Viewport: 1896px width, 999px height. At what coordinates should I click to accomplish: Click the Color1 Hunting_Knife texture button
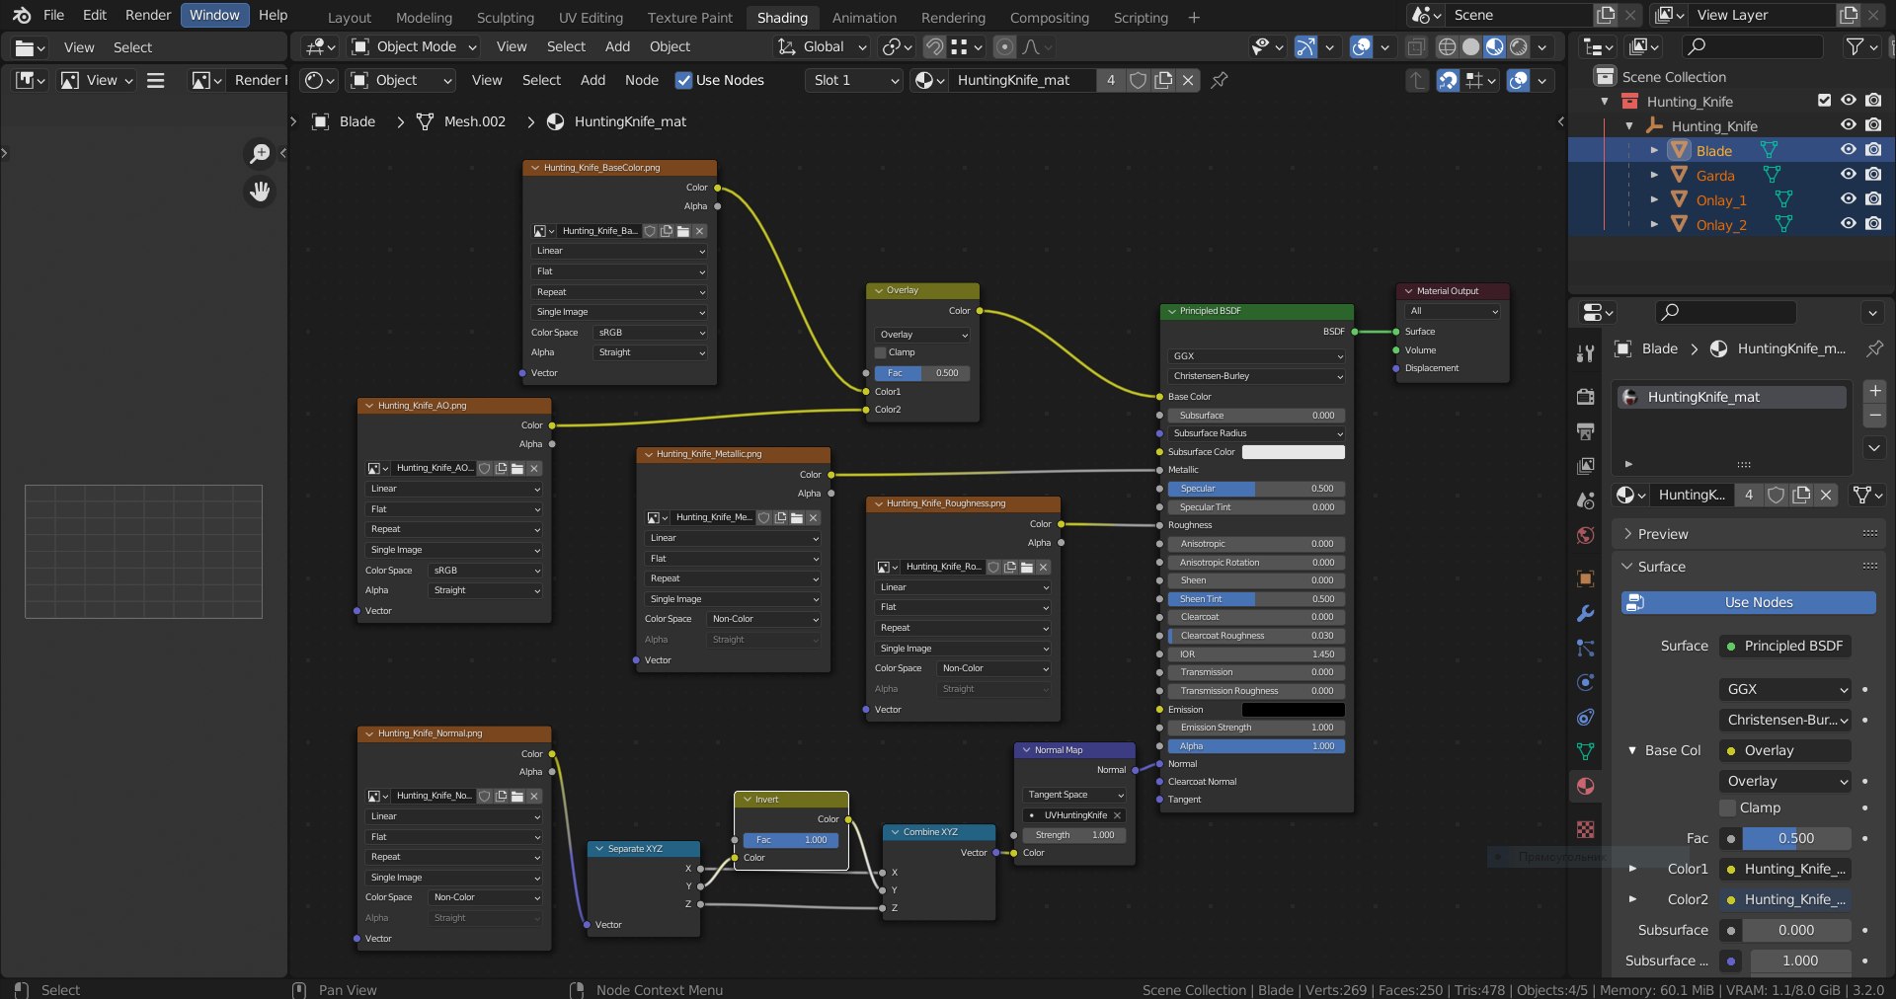coord(1784,869)
